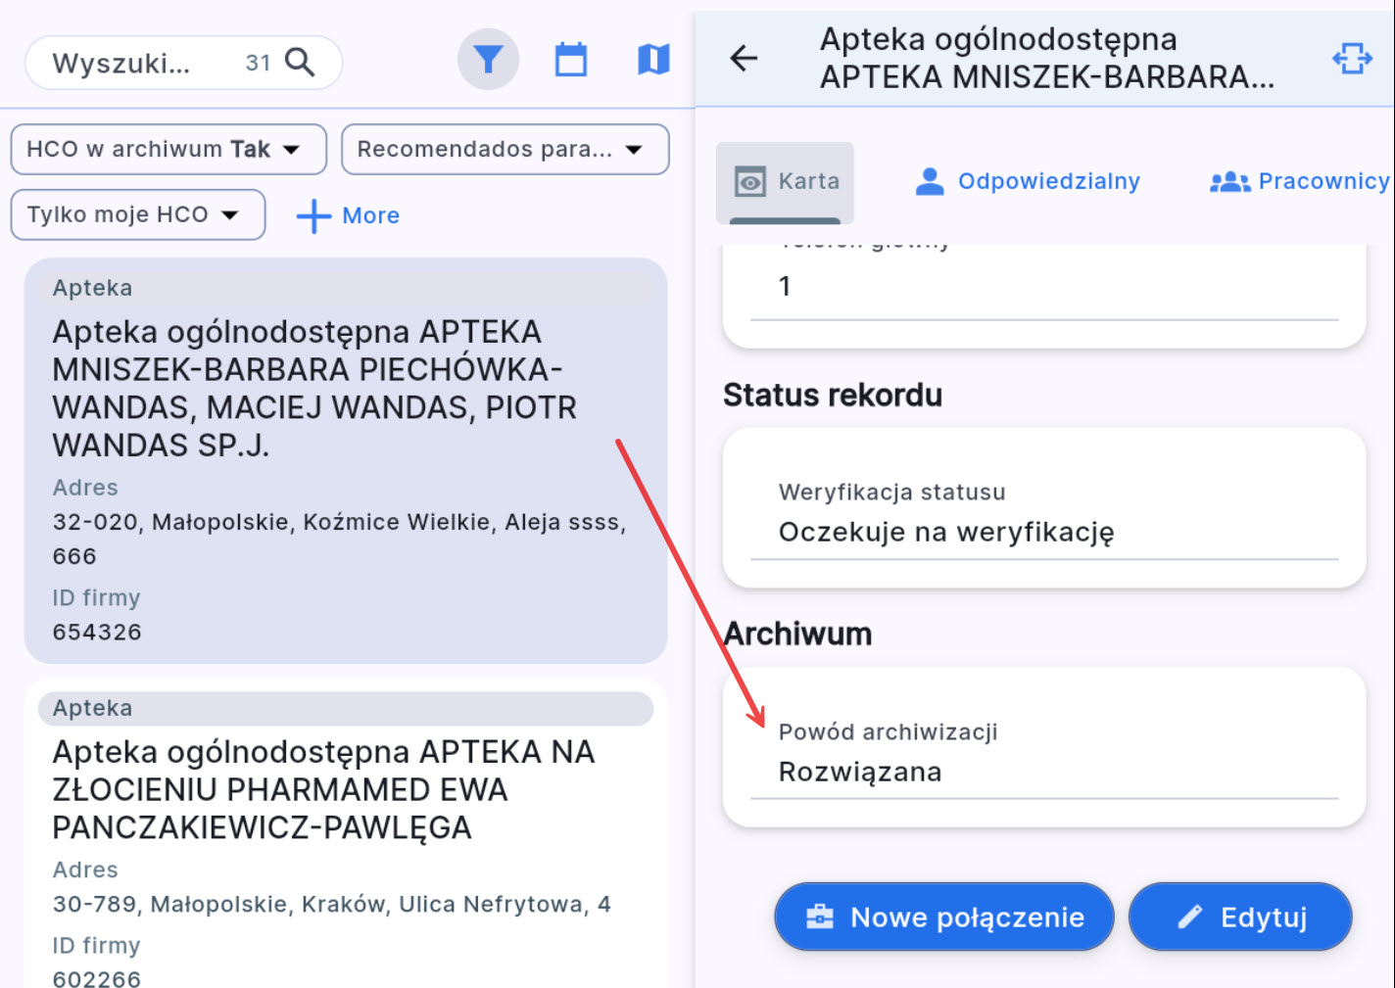Switch to the Pracownicy tab
This screenshot has width=1395, height=988.
(x=1299, y=182)
